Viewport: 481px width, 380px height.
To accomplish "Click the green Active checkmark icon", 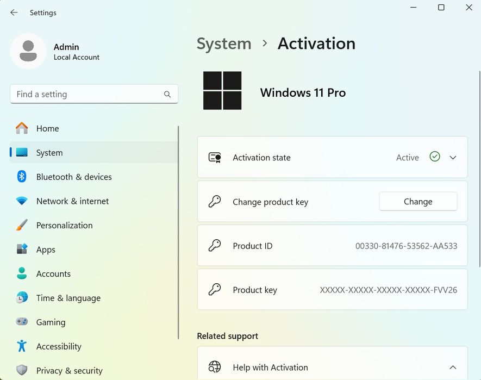I will pyautogui.click(x=435, y=157).
